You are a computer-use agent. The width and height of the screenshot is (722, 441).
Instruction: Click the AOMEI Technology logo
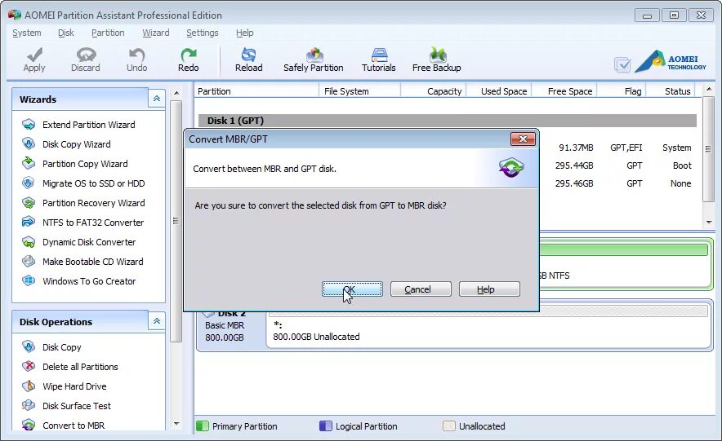pos(671,62)
